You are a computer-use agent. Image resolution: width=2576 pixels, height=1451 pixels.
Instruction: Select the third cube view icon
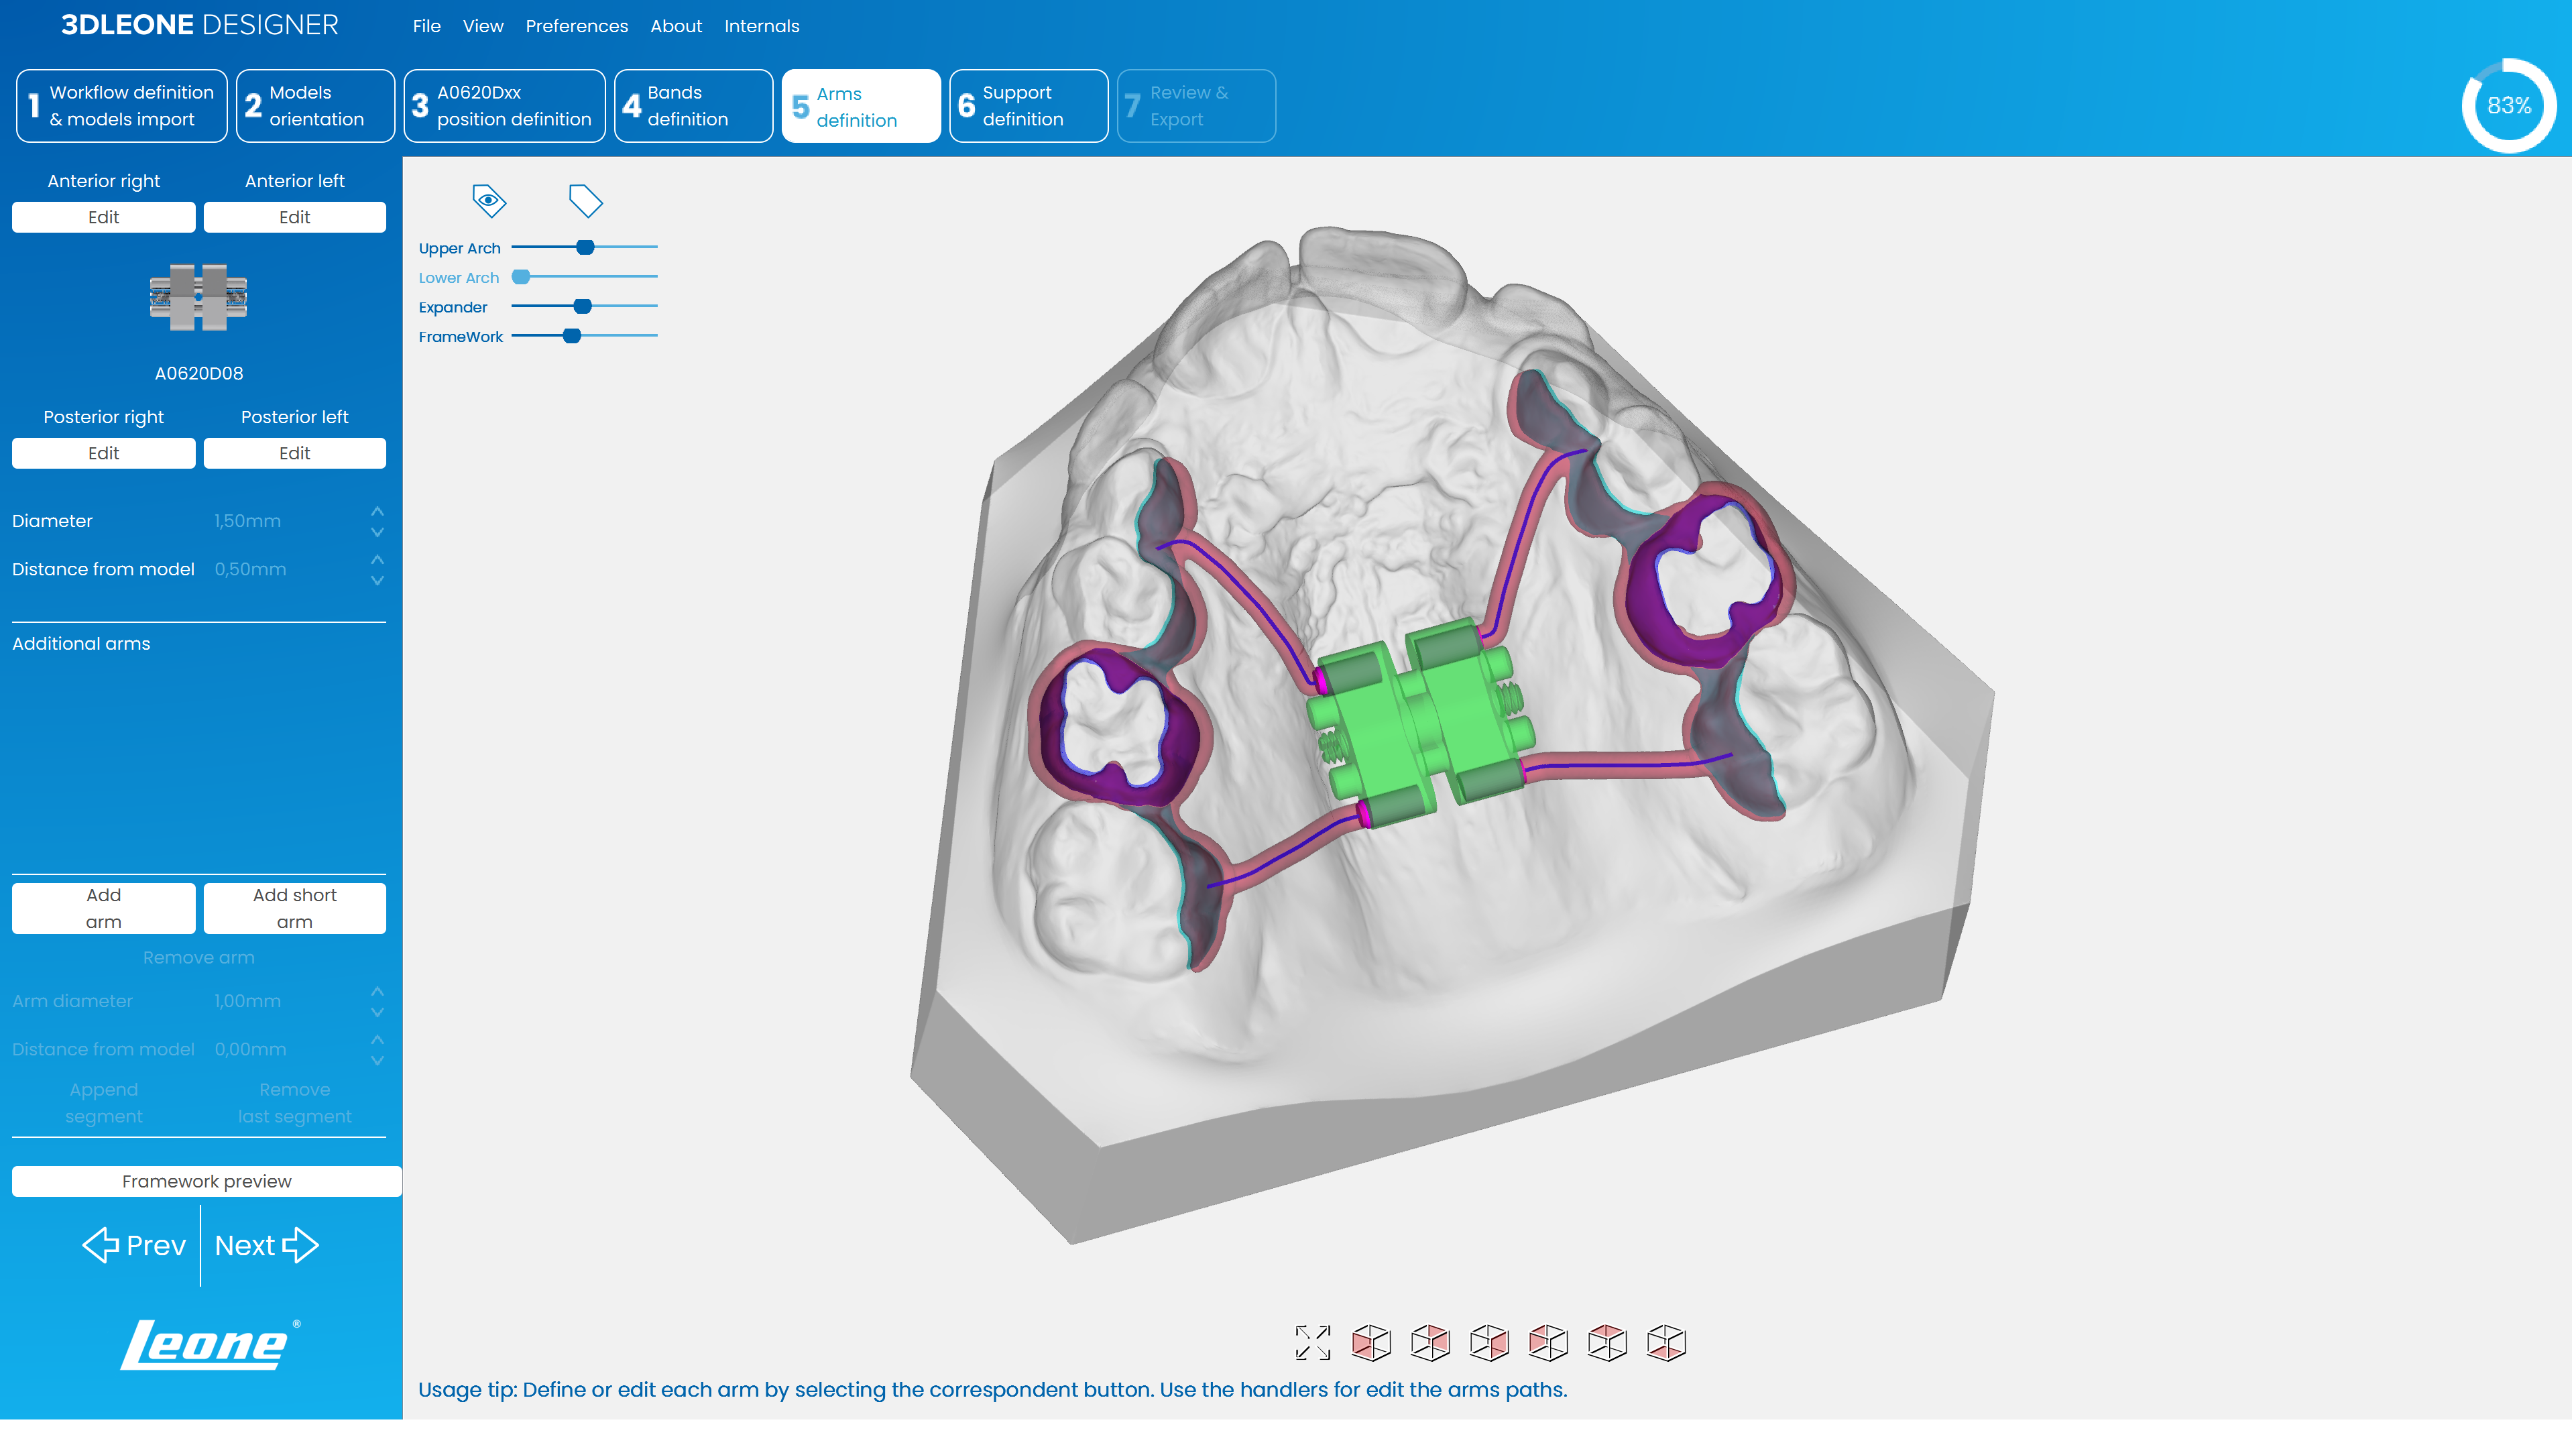tap(1489, 1342)
